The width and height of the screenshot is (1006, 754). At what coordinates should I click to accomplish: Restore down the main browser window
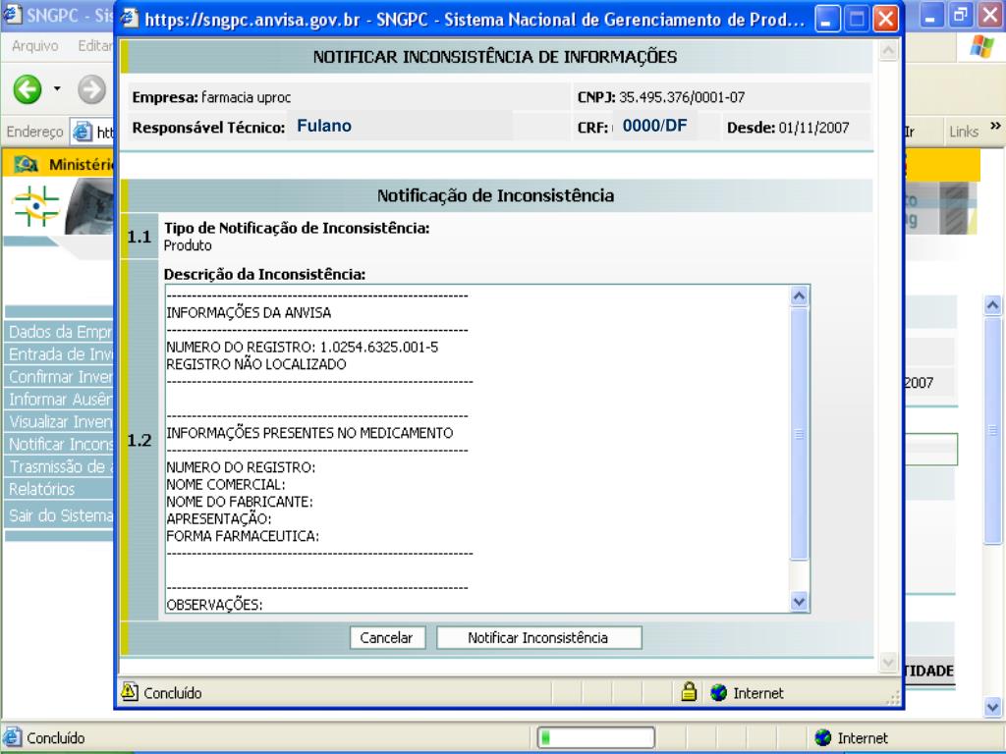click(961, 16)
